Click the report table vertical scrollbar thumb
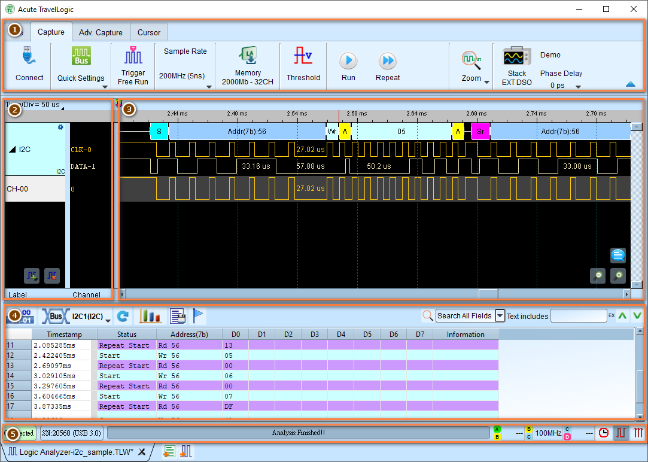This screenshot has width=648, height=462. coord(640,386)
